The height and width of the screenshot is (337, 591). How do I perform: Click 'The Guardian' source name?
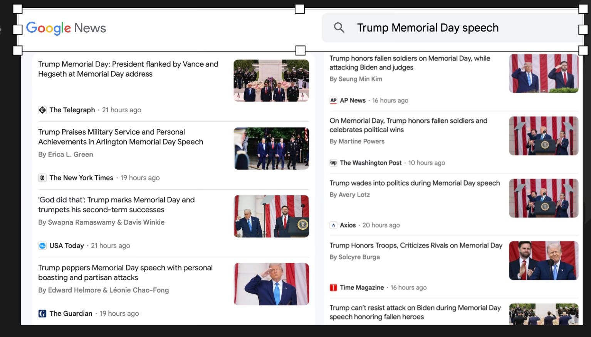[71, 314]
